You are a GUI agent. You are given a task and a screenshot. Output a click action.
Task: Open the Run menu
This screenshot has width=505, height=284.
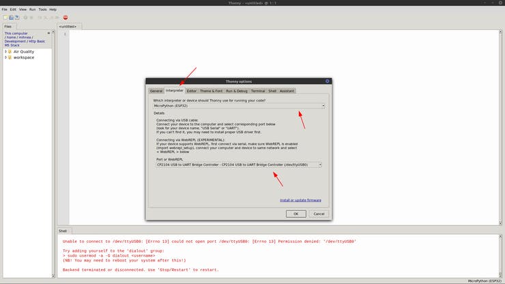[32, 10]
